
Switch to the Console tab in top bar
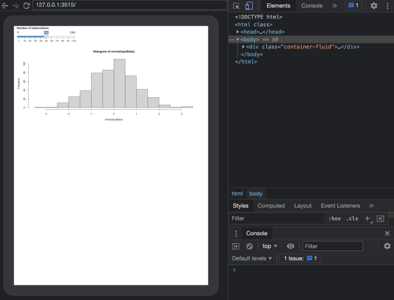pyautogui.click(x=312, y=6)
